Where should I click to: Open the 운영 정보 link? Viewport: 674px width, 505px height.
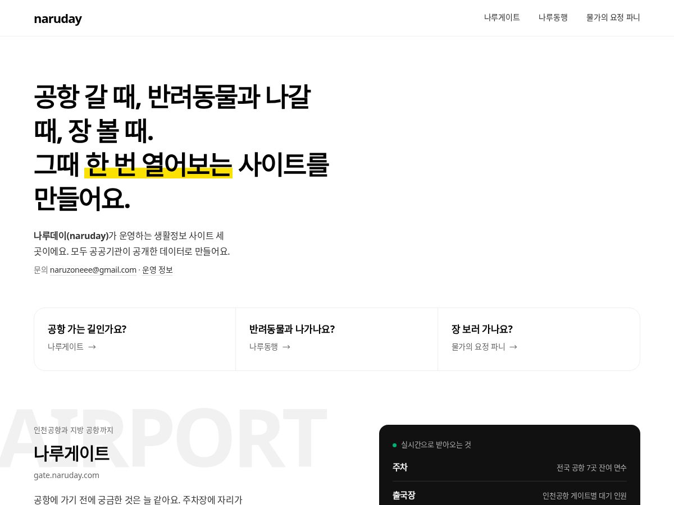157,270
